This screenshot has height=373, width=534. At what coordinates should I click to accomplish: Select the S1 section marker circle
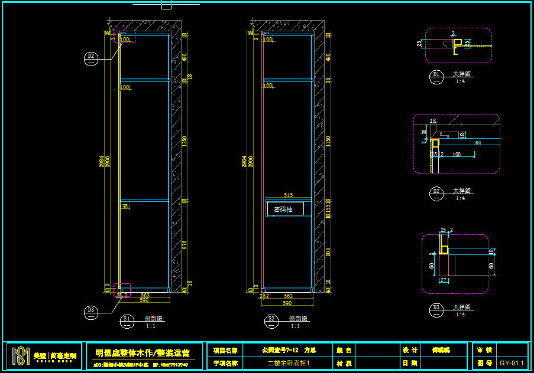point(127,320)
